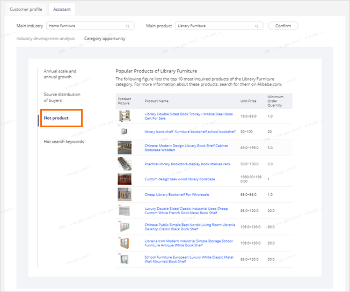Open the book trolley product thumbnail
Screen dimensions: 350x292
click(125, 116)
